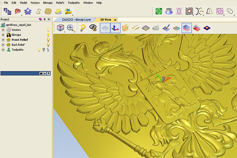Open the weave texture tool
Viewport: 237px width, 158px height.
48,11
